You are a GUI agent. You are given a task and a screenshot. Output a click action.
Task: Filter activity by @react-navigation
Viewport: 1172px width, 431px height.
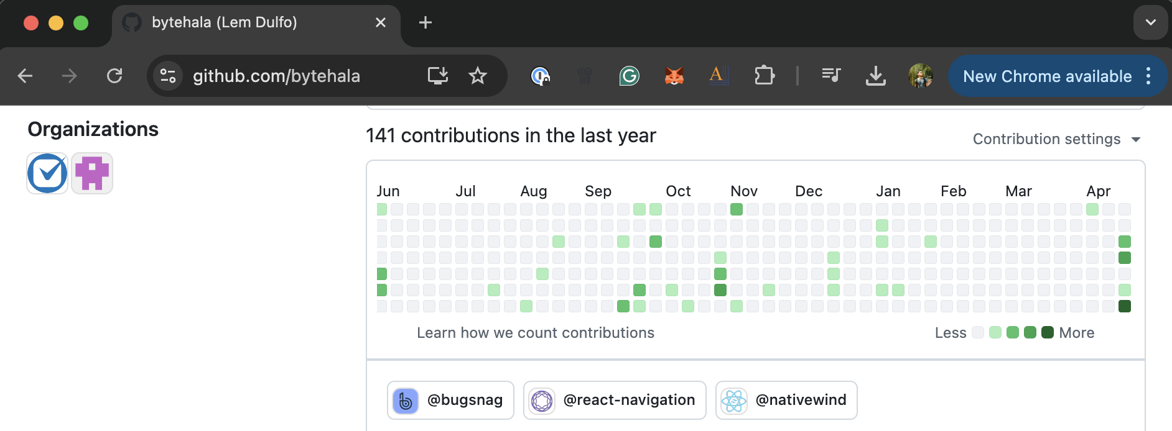click(615, 400)
